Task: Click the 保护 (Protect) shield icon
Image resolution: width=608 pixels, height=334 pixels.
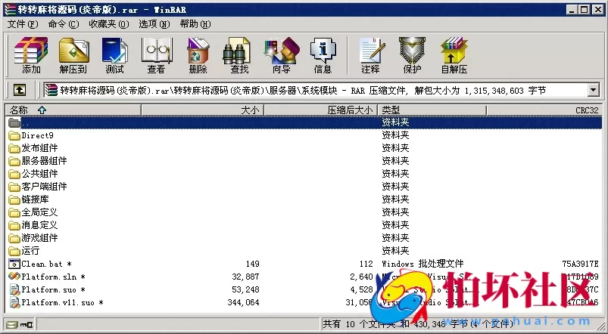Action: [412, 55]
